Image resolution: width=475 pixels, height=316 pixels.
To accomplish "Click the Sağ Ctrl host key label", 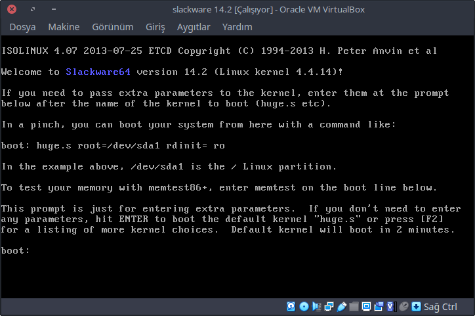I will coord(440,307).
